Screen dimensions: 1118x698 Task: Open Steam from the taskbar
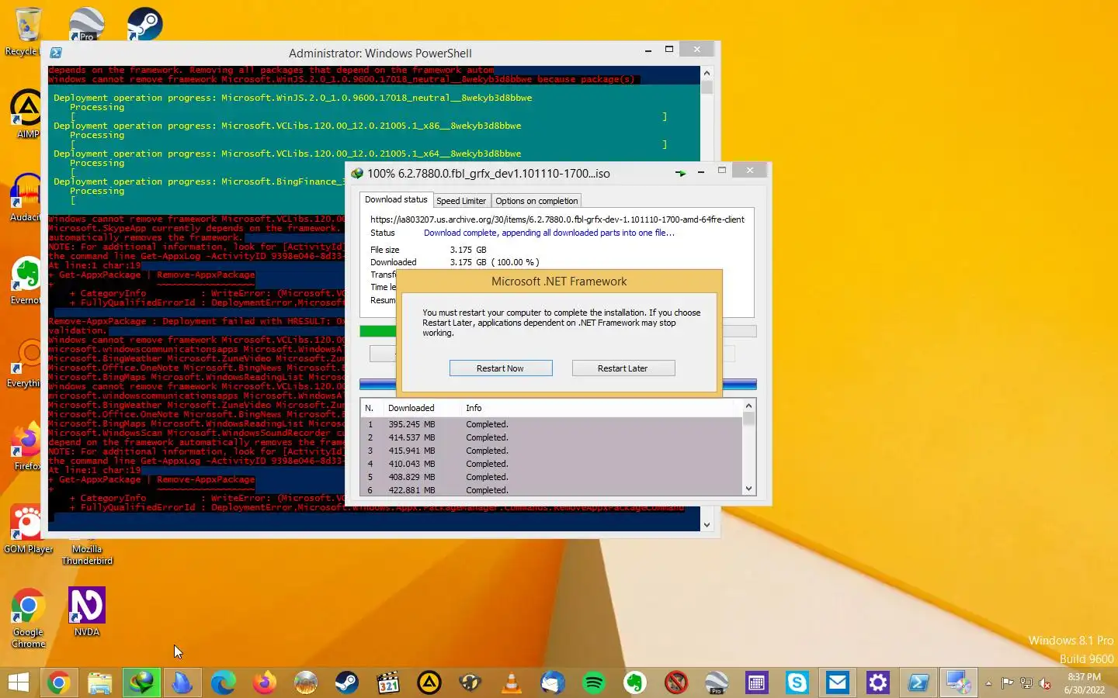tap(347, 682)
